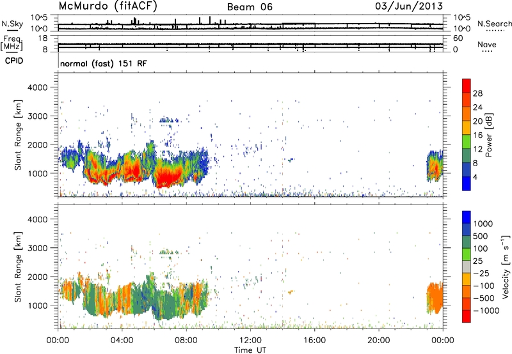Select the "Freq. [MHz]" axis label
The image size is (512, 354).
click(12, 43)
